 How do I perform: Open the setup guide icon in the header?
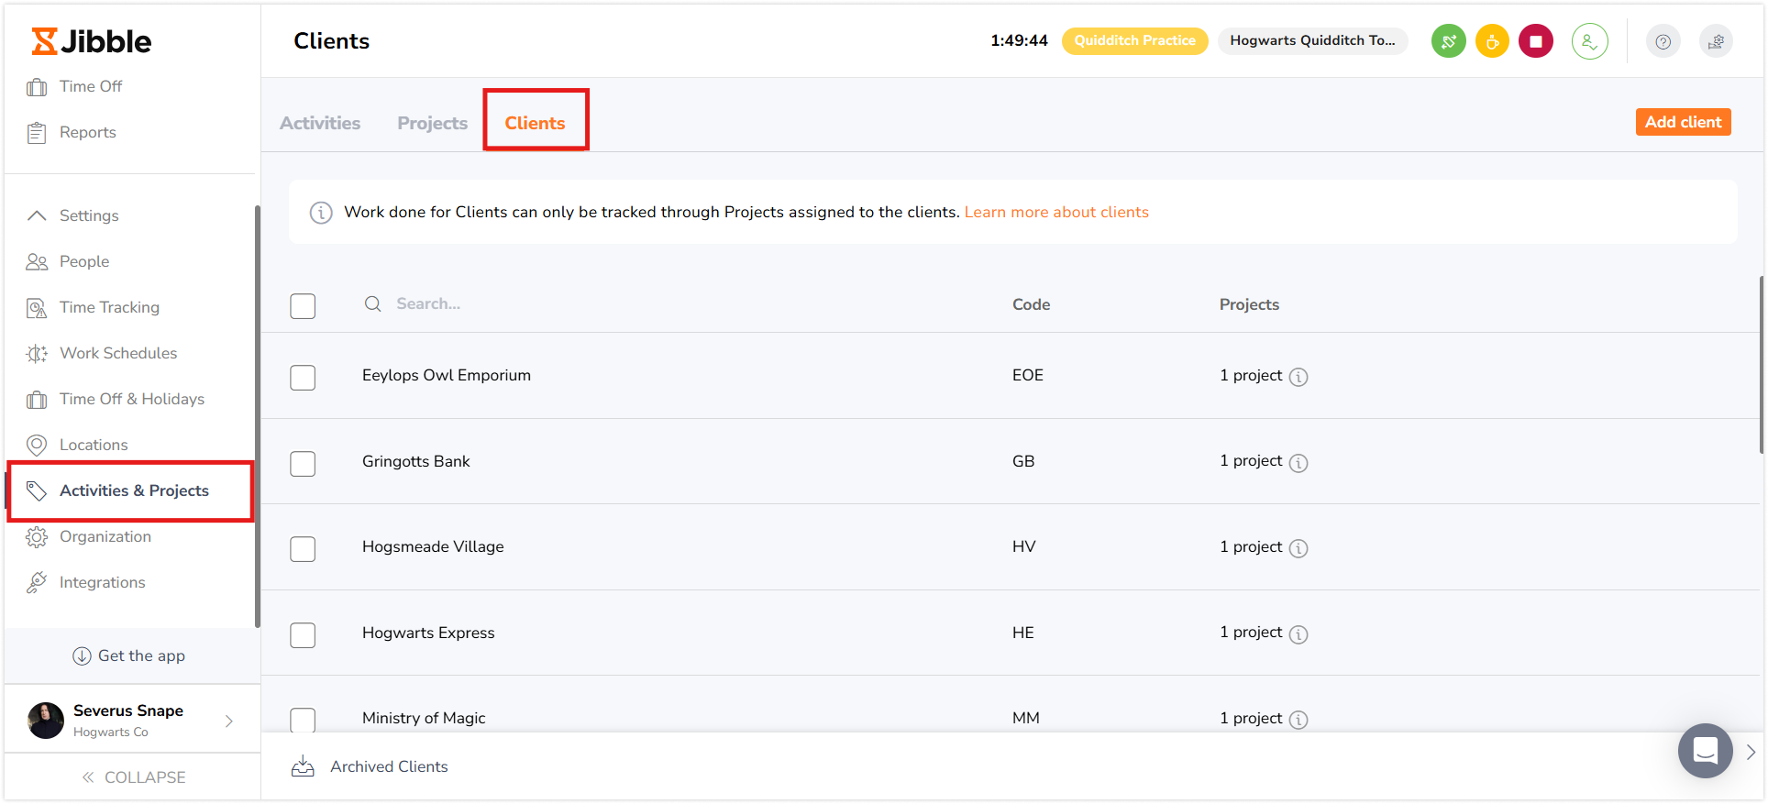pyautogui.click(x=1716, y=41)
